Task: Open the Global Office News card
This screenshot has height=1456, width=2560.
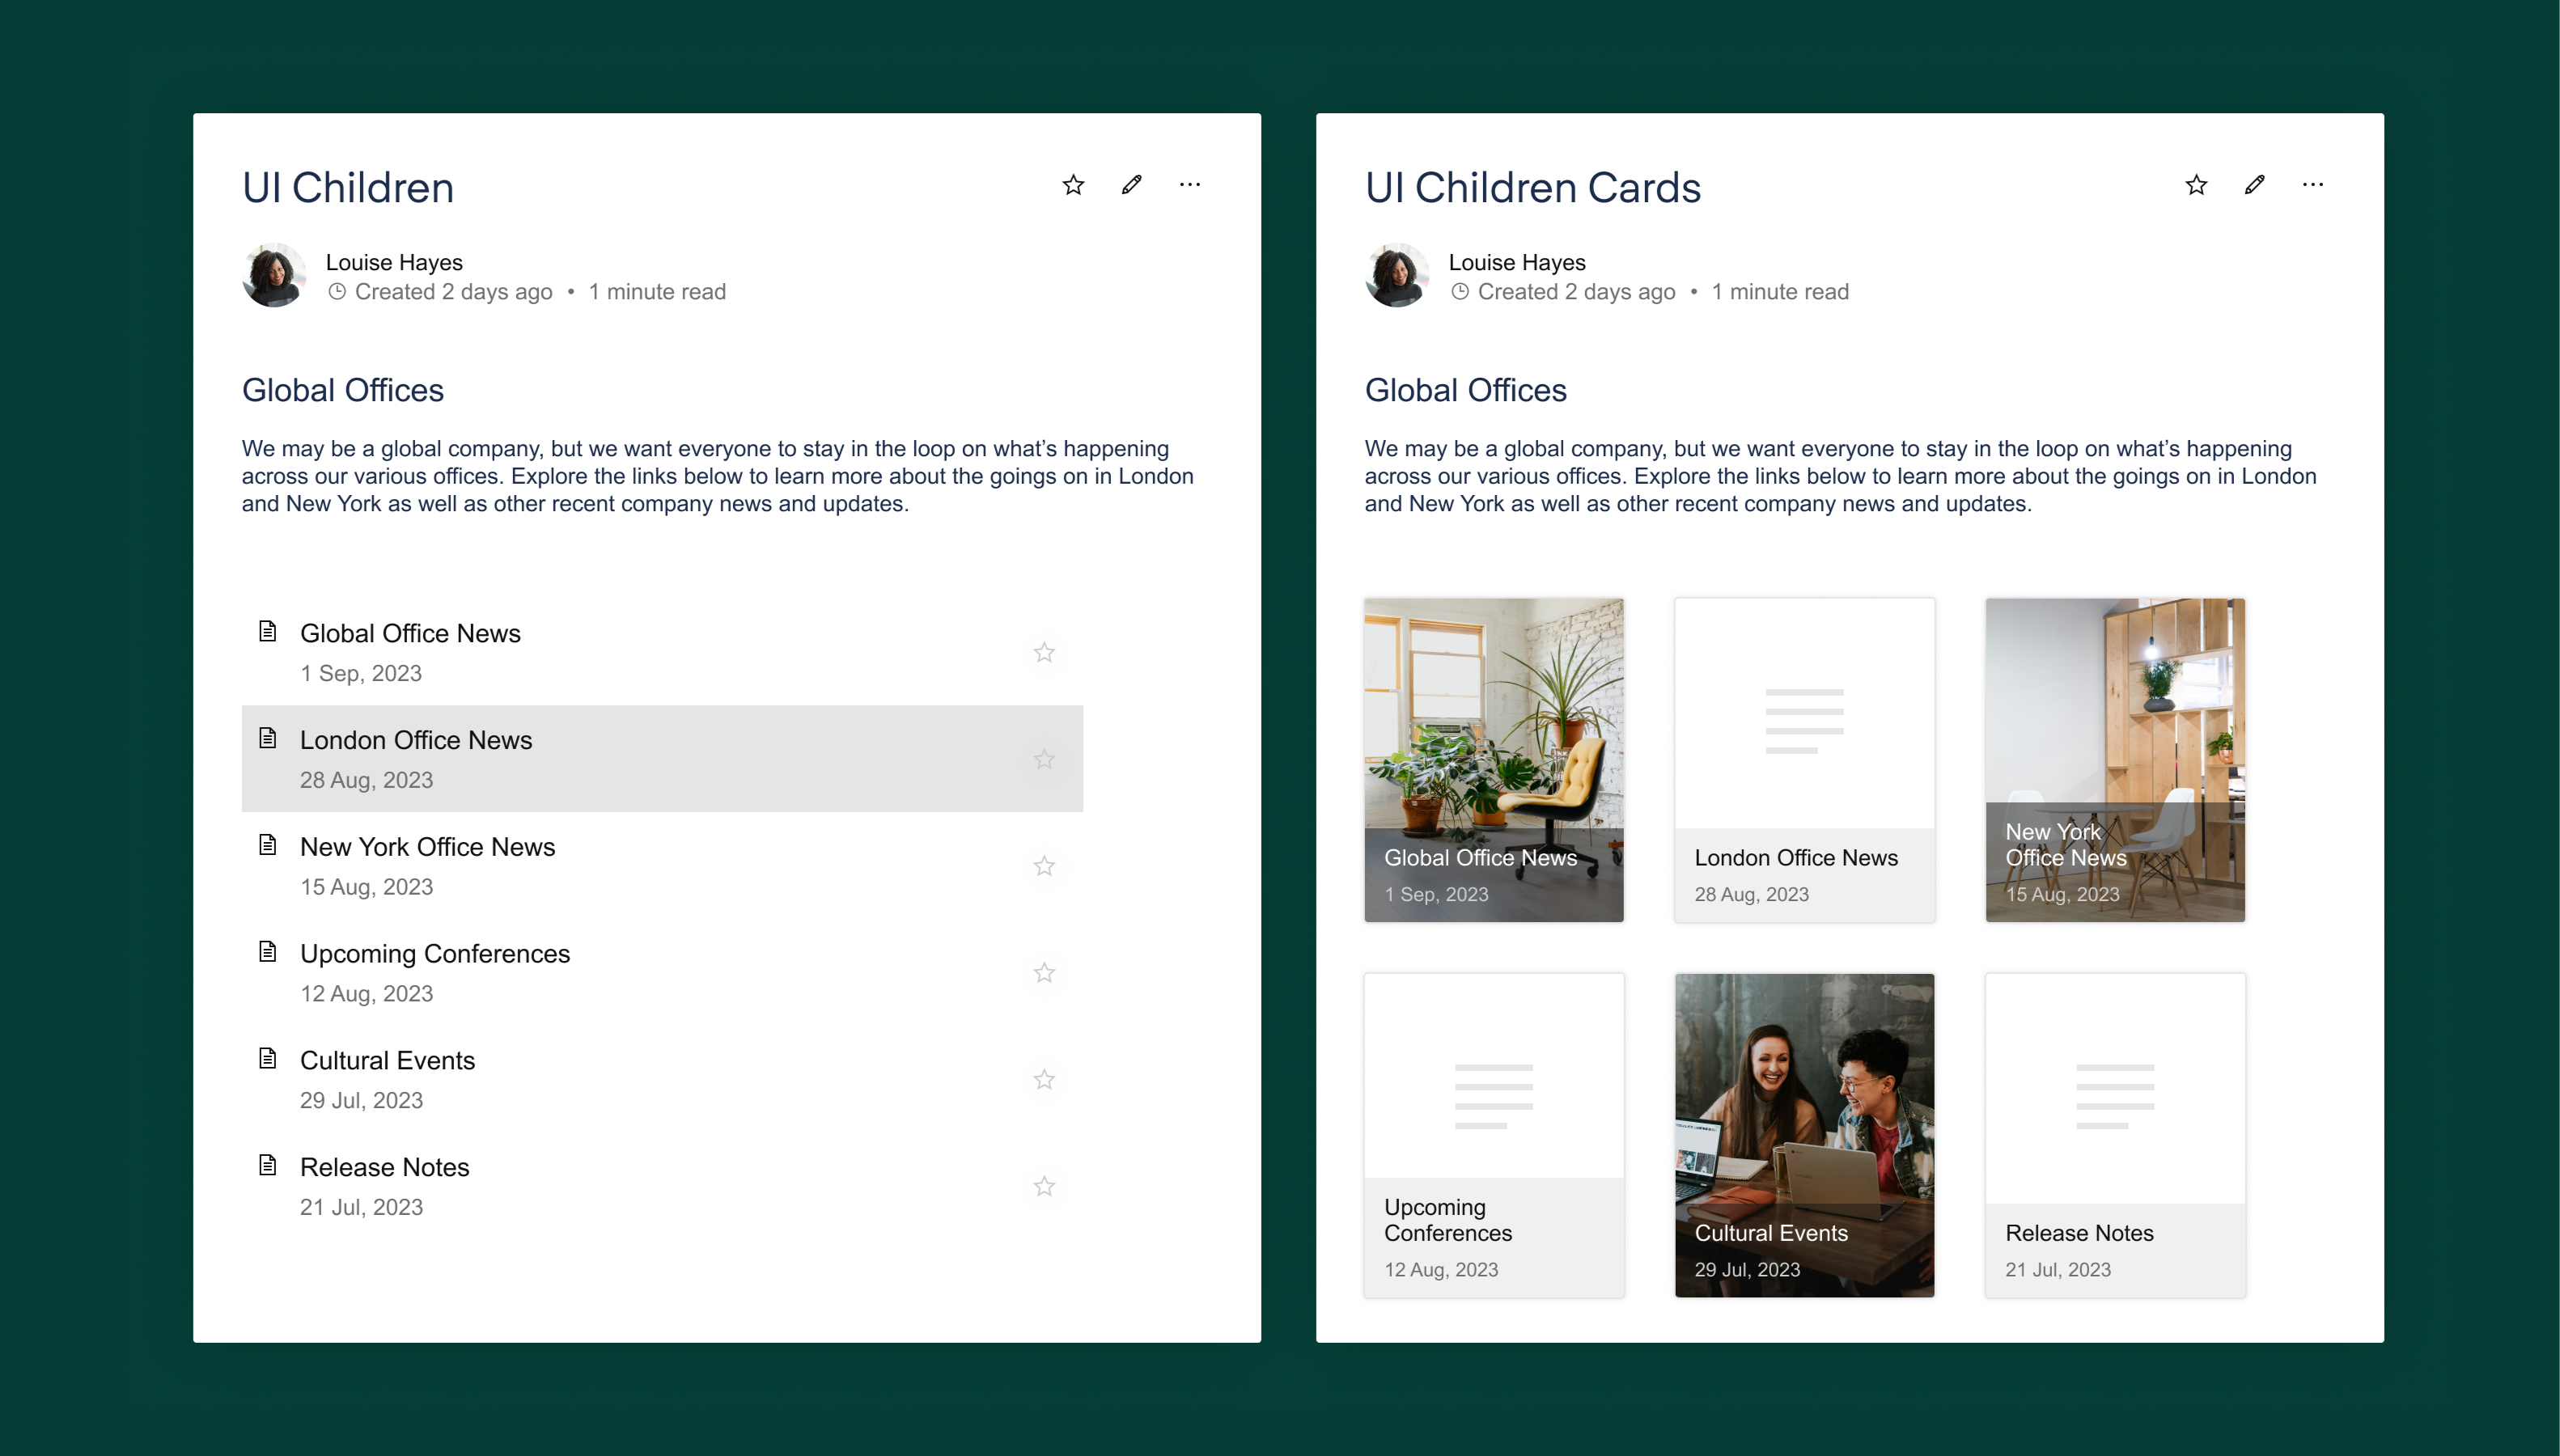Action: (x=1493, y=760)
